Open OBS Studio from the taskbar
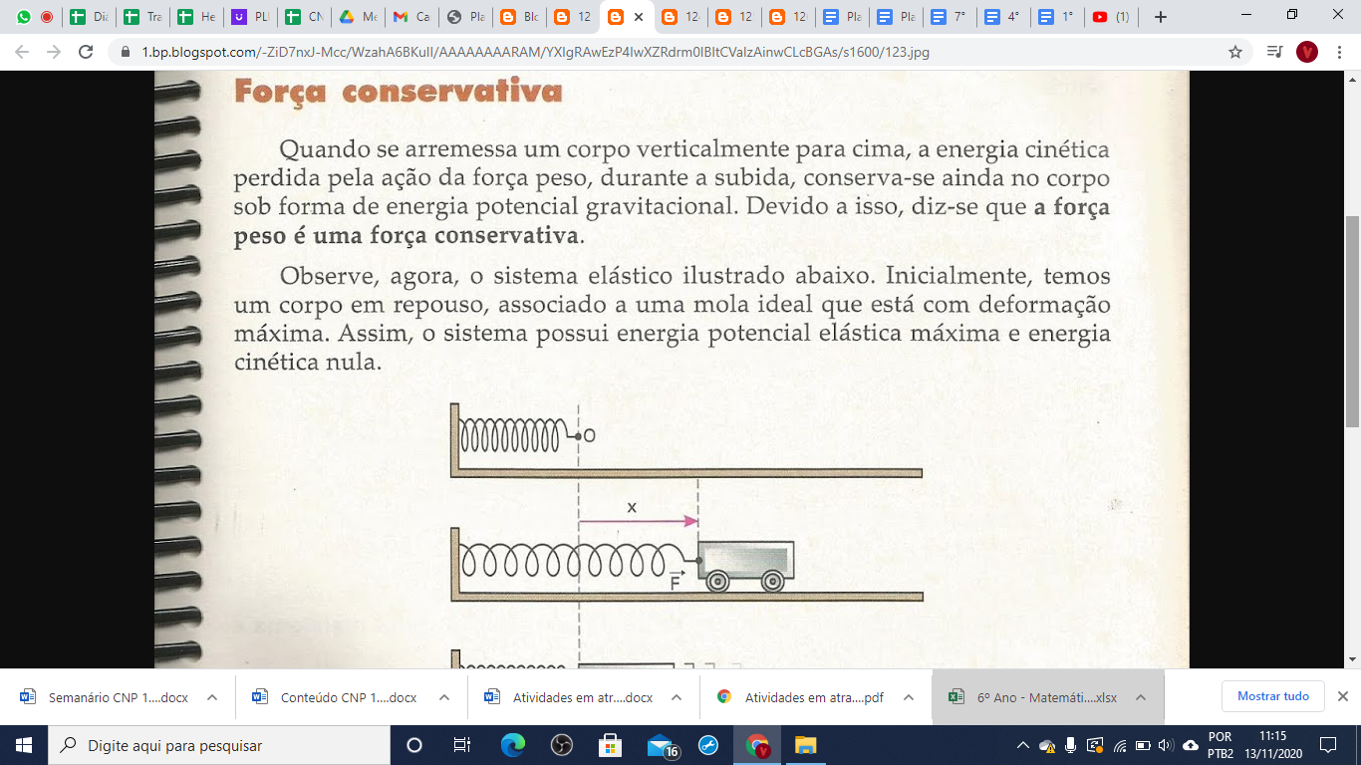The width and height of the screenshot is (1361, 765). coord(561,745)
